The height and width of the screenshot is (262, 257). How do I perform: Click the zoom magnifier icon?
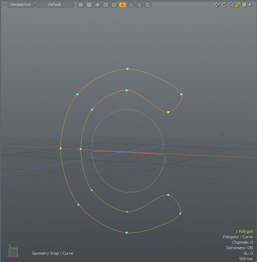[231, 5]
